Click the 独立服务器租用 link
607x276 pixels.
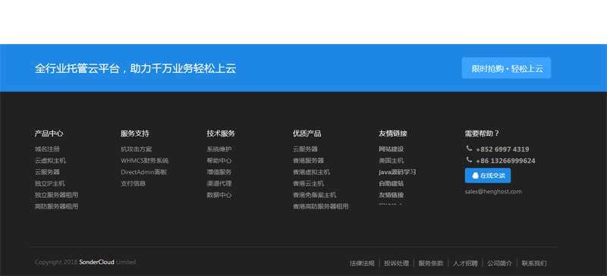(56, 195)
